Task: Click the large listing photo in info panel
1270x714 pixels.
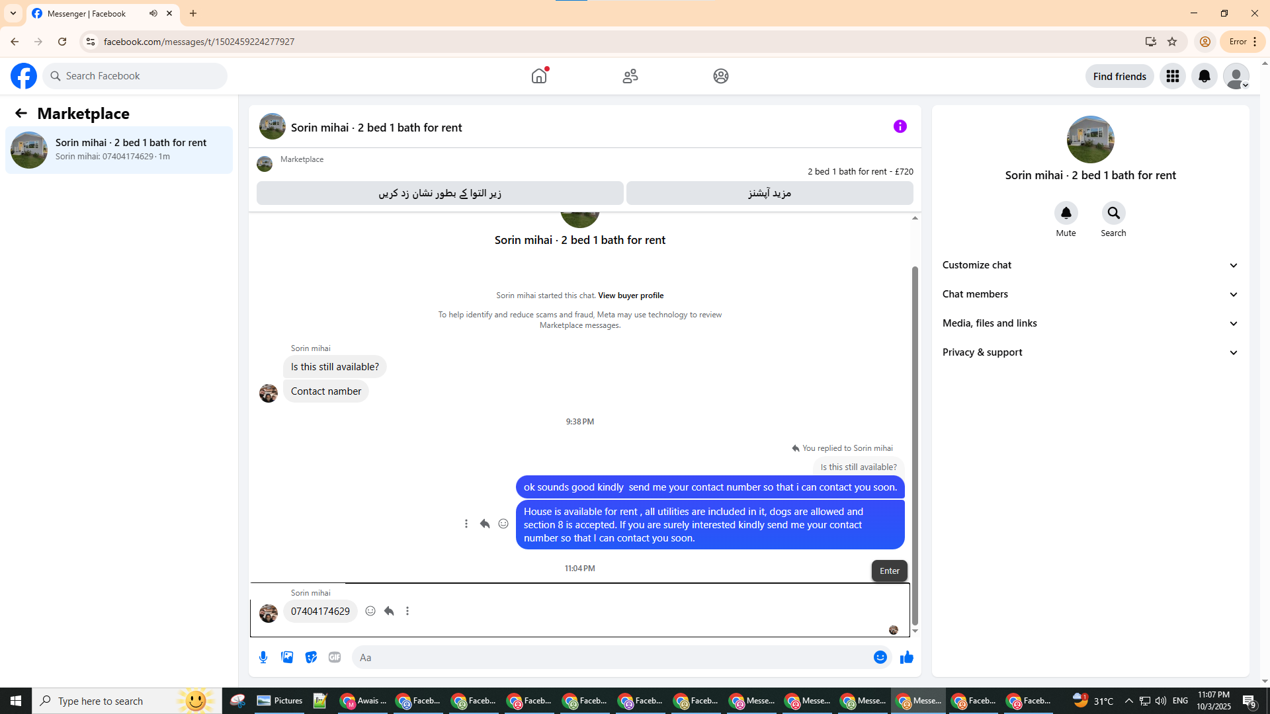Action: tap(1091, 139)
